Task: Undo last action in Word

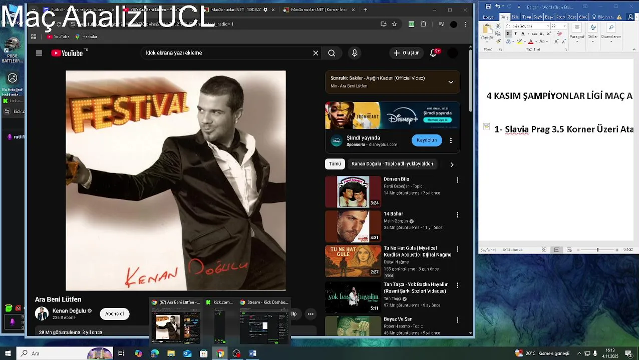Action: 498,6
